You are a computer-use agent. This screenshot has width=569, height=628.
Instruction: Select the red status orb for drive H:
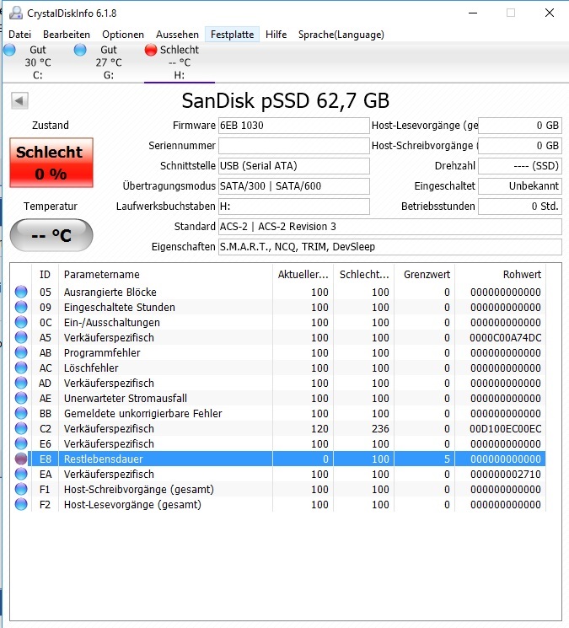coord(151,50)
